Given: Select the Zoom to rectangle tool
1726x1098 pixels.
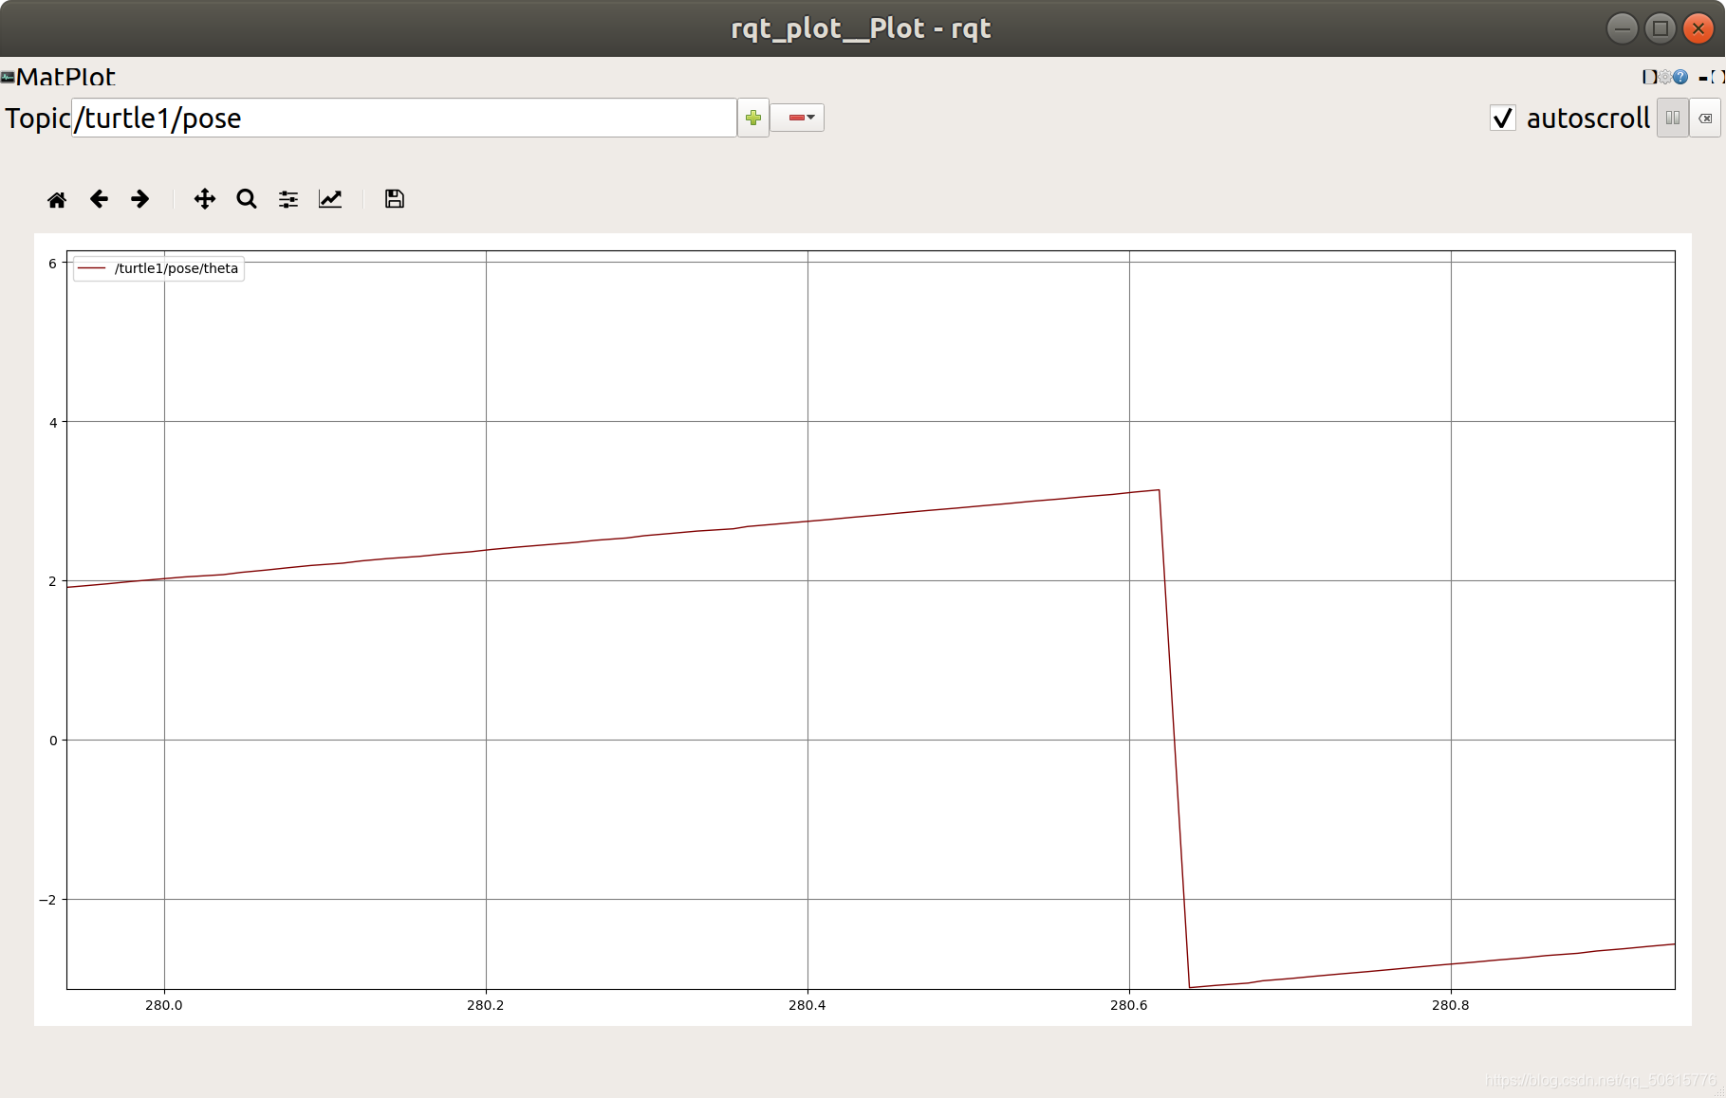Looking at the screenshot, I should click(247, 199).
